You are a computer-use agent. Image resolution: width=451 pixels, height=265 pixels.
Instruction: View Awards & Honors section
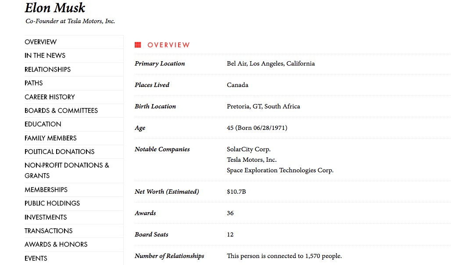point(56,244)
